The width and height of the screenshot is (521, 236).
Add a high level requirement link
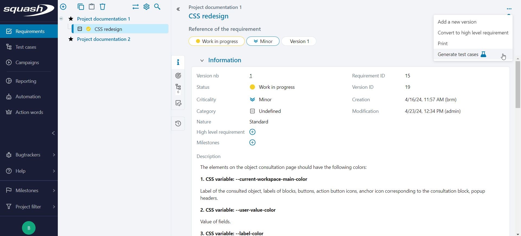tap(252, 132)
